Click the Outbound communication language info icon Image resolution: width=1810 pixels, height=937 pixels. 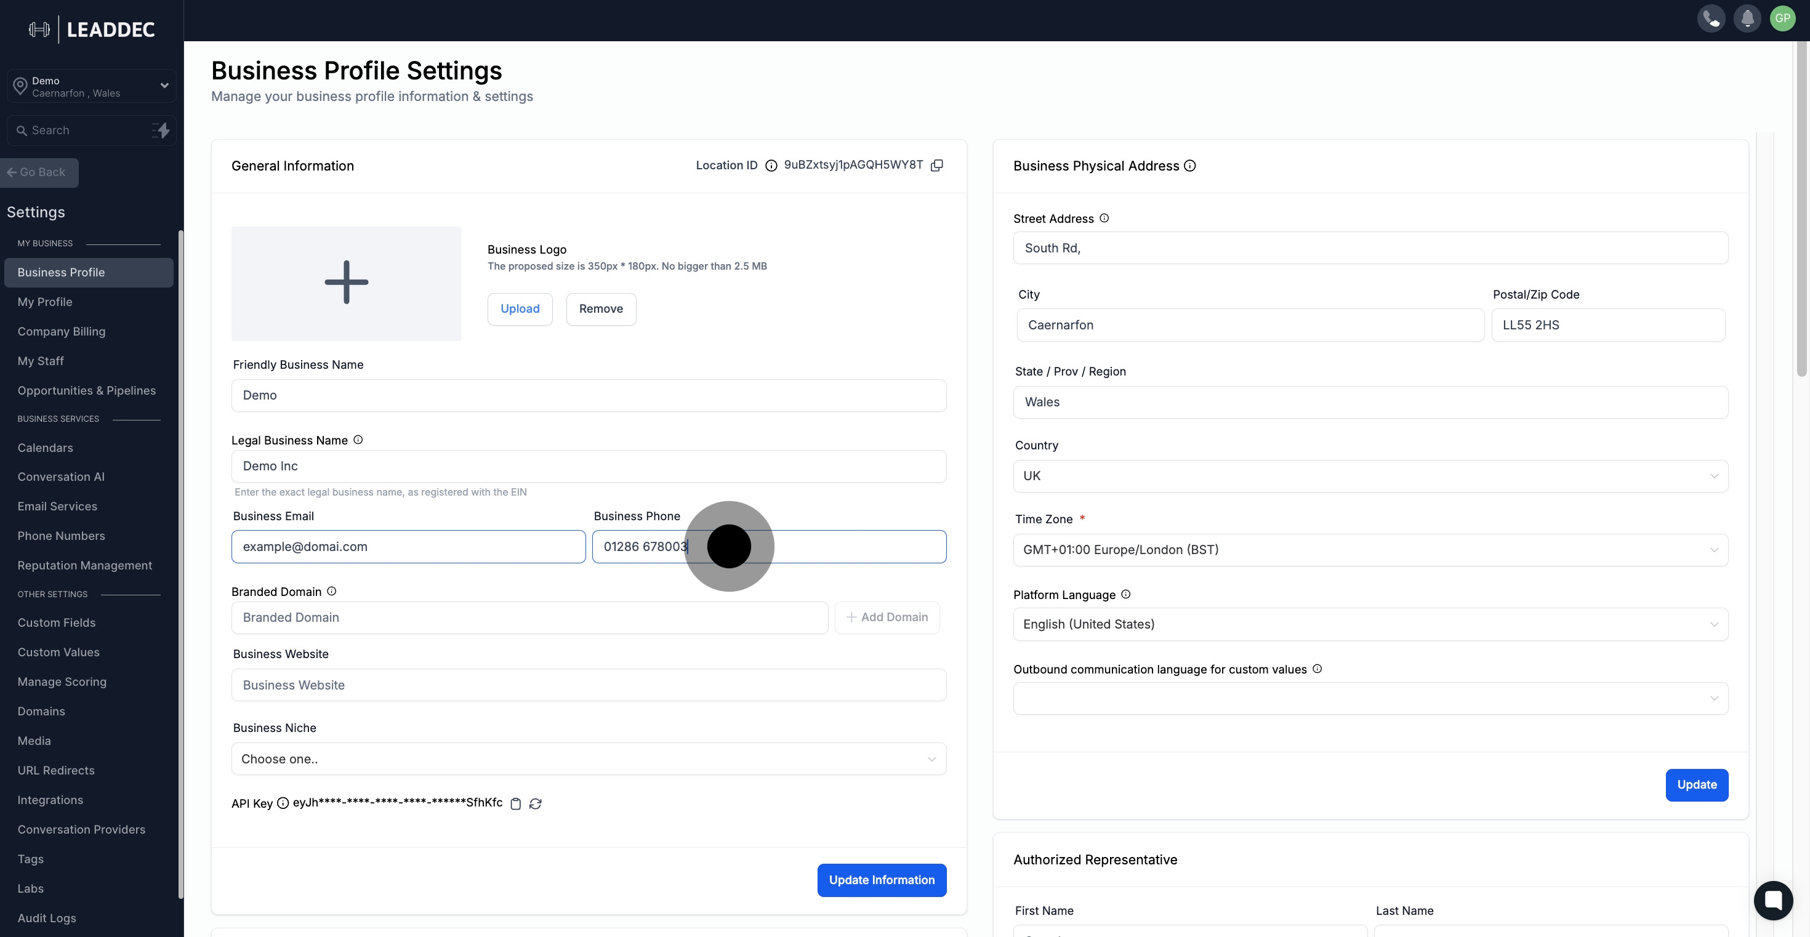pyautogui.click(x=1317, y=669)
